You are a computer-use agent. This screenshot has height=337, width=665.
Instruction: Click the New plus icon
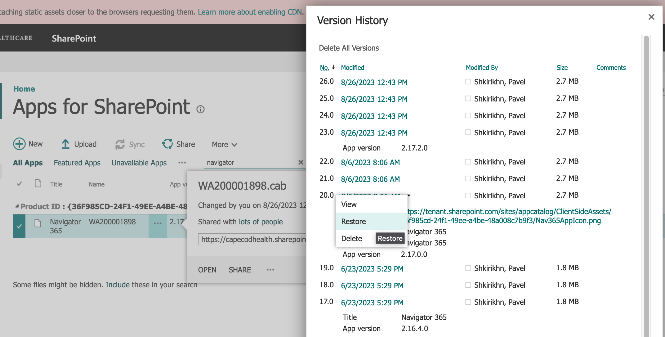coord(19,144)
